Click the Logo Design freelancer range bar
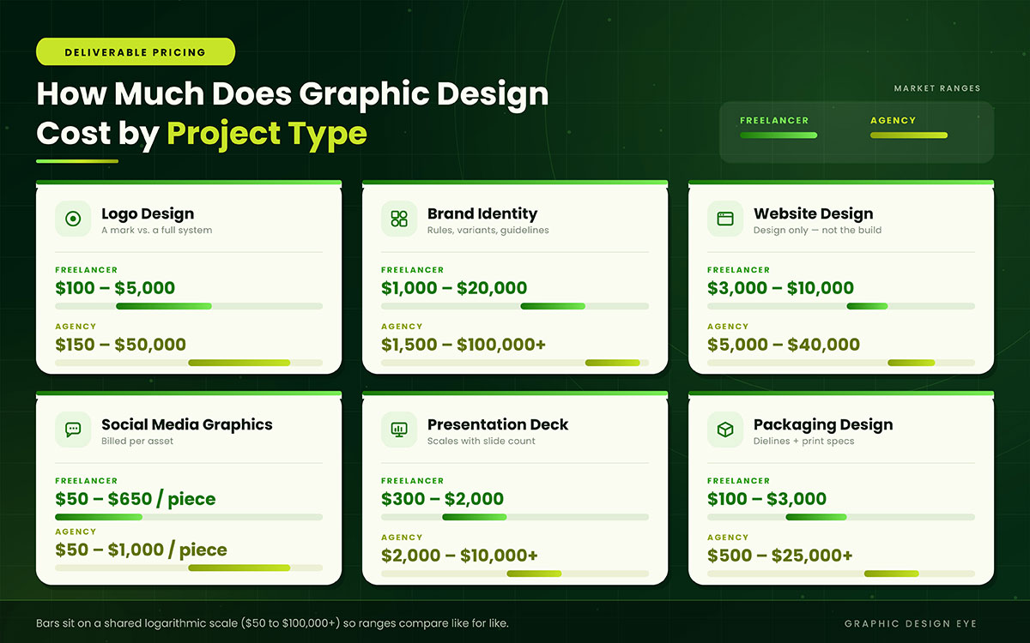The height and width of the screenshot is (643, 1030). pyautogui.click(x=164, y=306)
